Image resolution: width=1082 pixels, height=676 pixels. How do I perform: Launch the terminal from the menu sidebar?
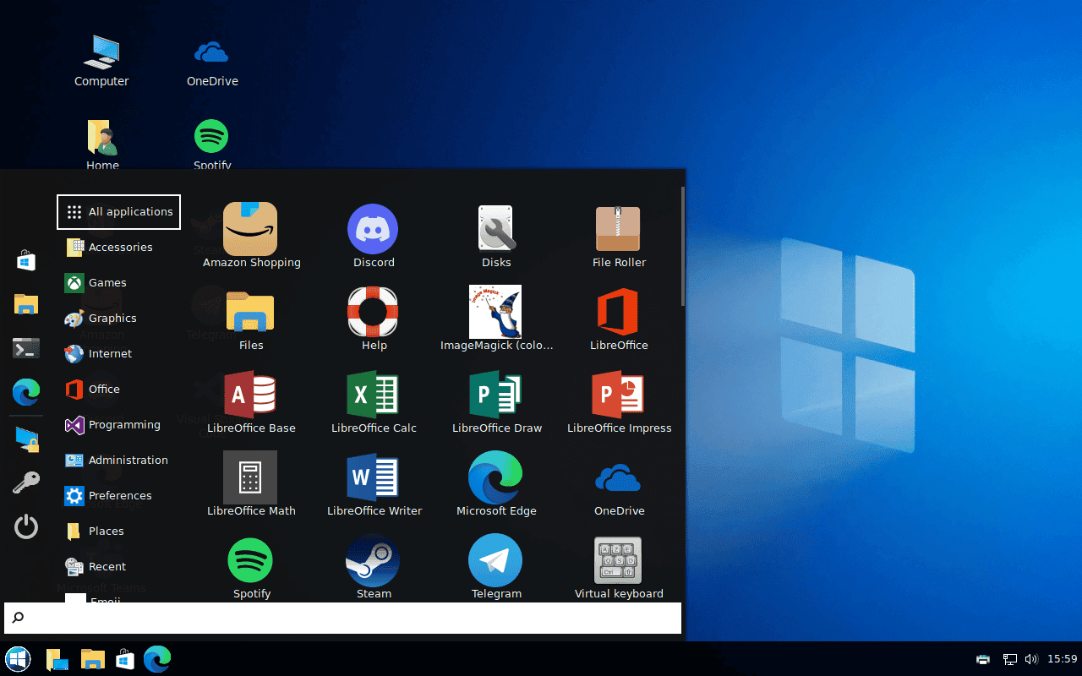[26, 348]
